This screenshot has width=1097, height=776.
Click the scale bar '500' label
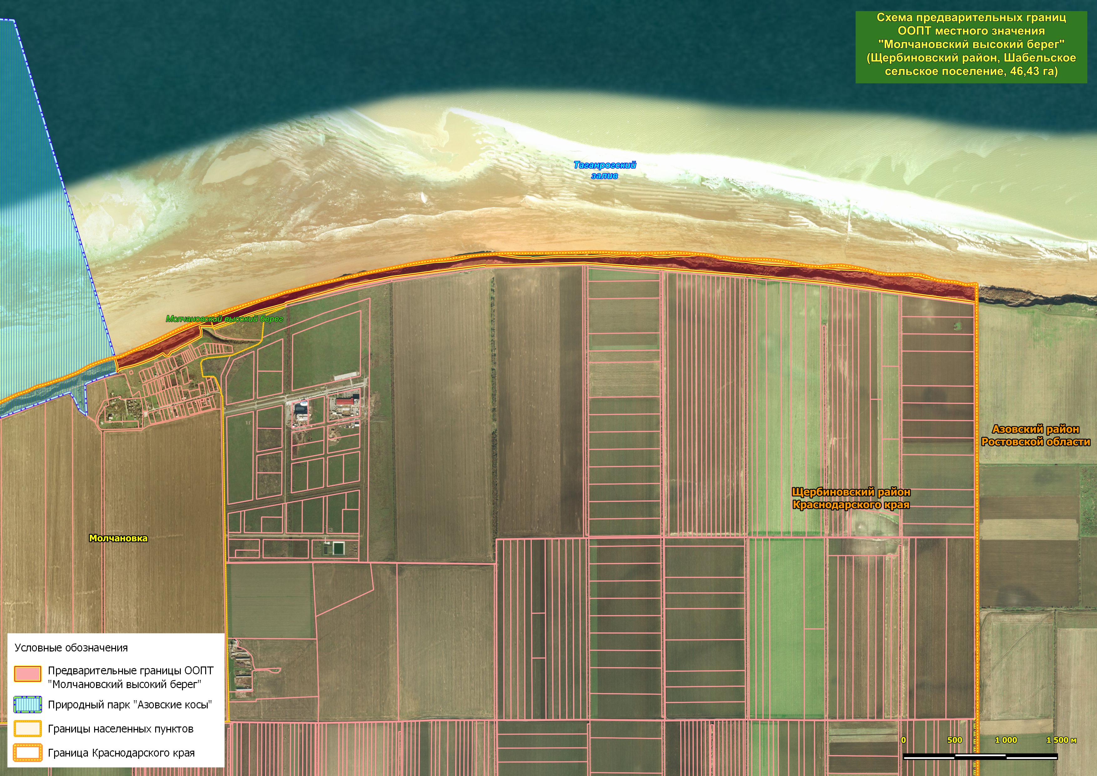click(955, 740)
